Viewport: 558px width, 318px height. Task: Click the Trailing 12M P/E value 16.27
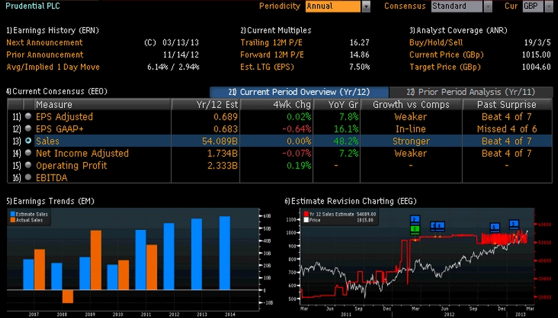click(359, 42)
